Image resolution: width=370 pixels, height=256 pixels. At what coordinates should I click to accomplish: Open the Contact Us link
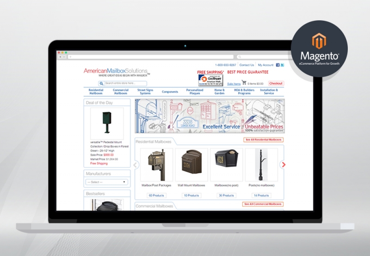pos(247,65)
